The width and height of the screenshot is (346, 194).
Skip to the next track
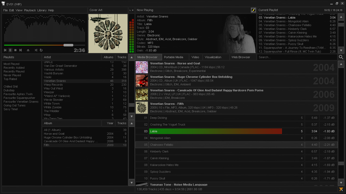click(21, 50)
